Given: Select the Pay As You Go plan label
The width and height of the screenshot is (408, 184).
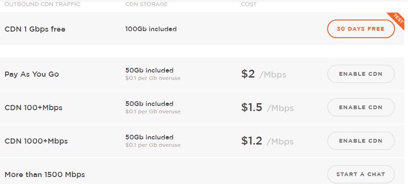Looking at the screenshot, I should pos(32,74).
